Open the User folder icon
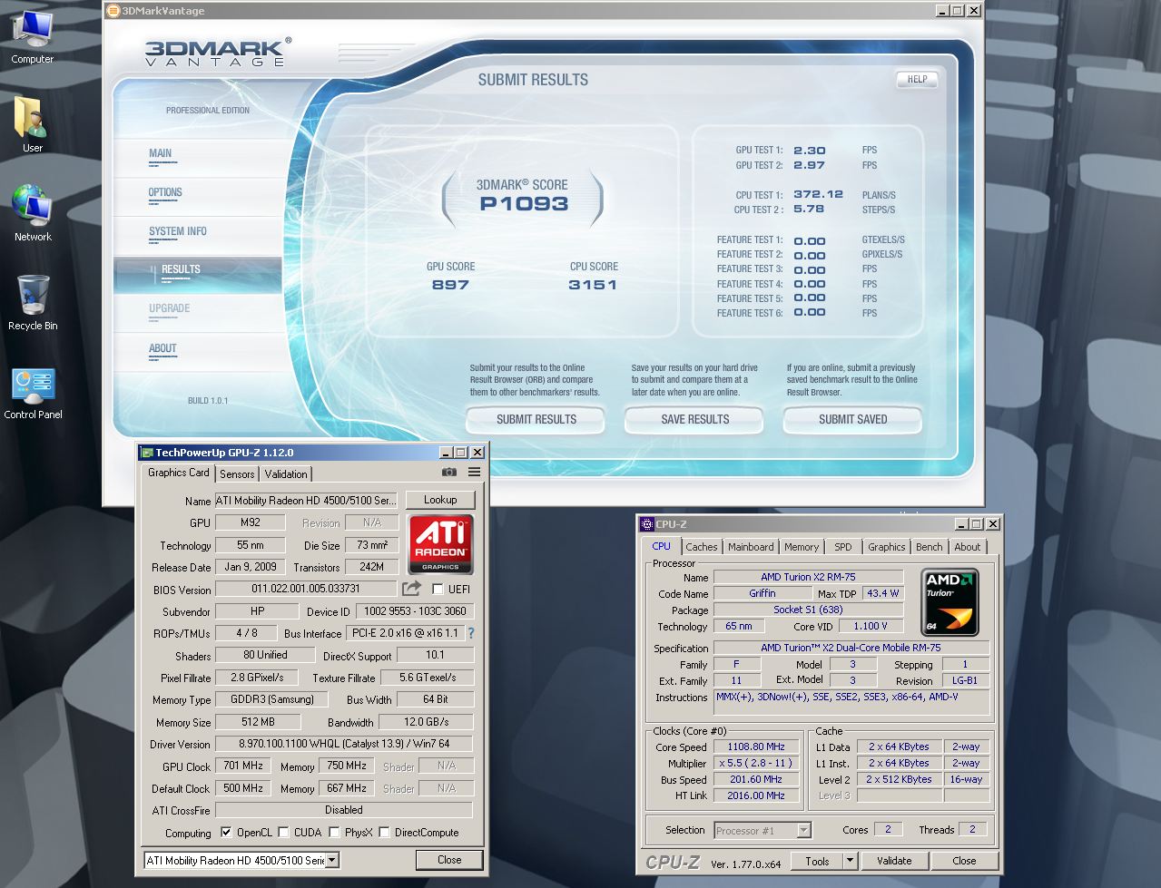 coord(32,124)
